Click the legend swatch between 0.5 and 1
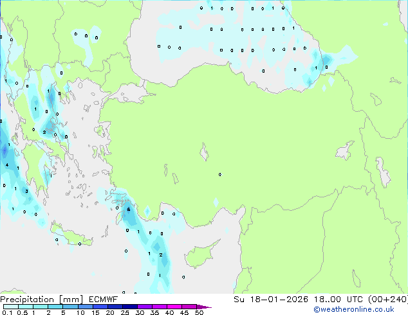408x315 pixels. pyautogui.click(x=26, y=307)
